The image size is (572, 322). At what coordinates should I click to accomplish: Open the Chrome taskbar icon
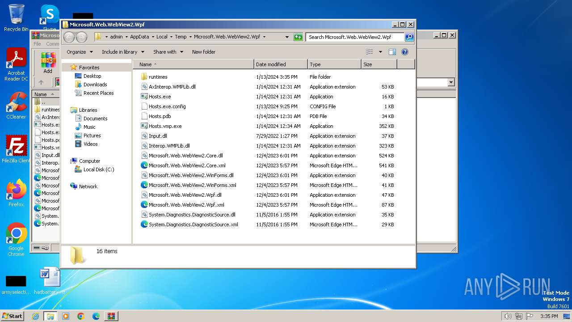tap(81, 316)
